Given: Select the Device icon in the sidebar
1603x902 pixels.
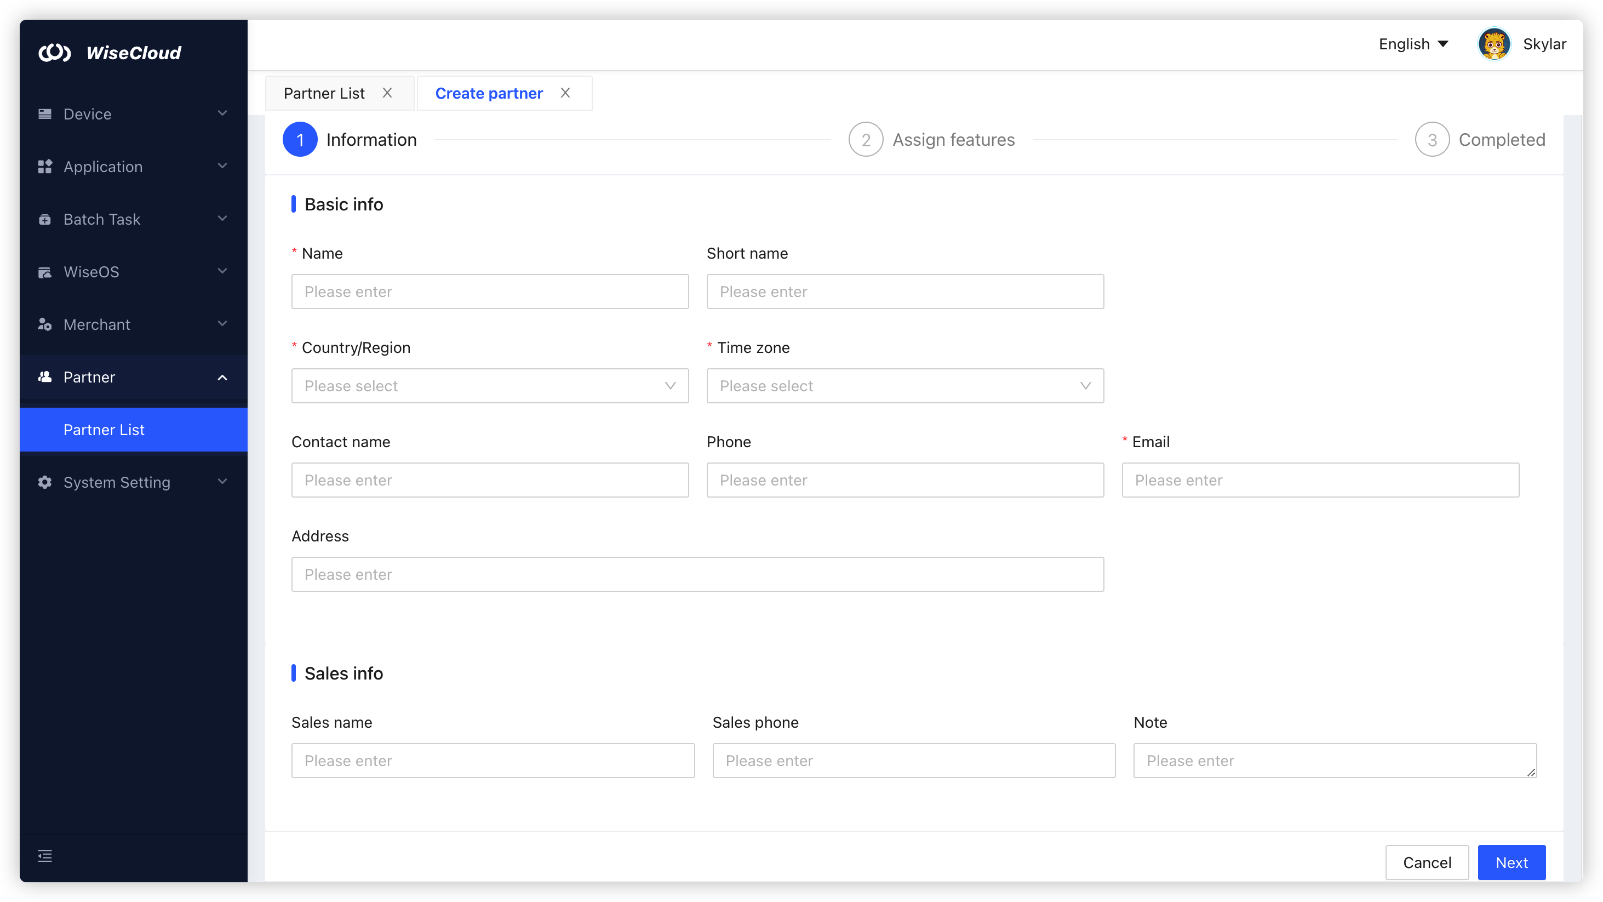Looking at the screenshot, I should click(x=44, y=114).
